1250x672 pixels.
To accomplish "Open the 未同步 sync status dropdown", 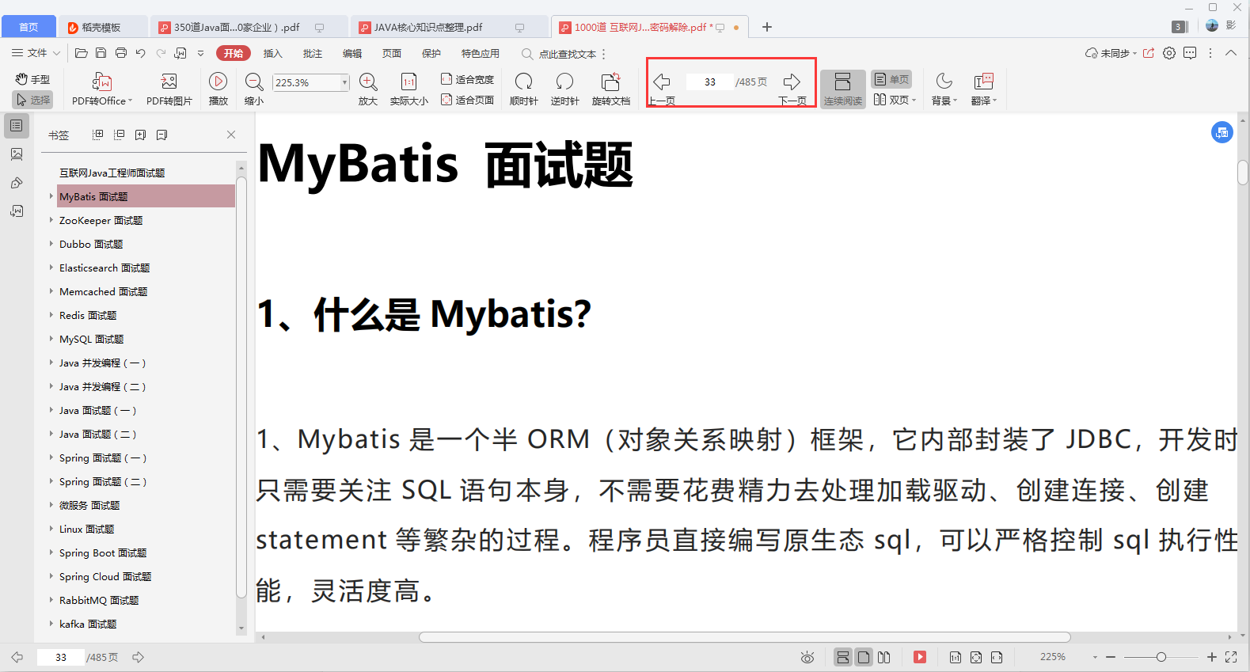I will click(1111, 53).
